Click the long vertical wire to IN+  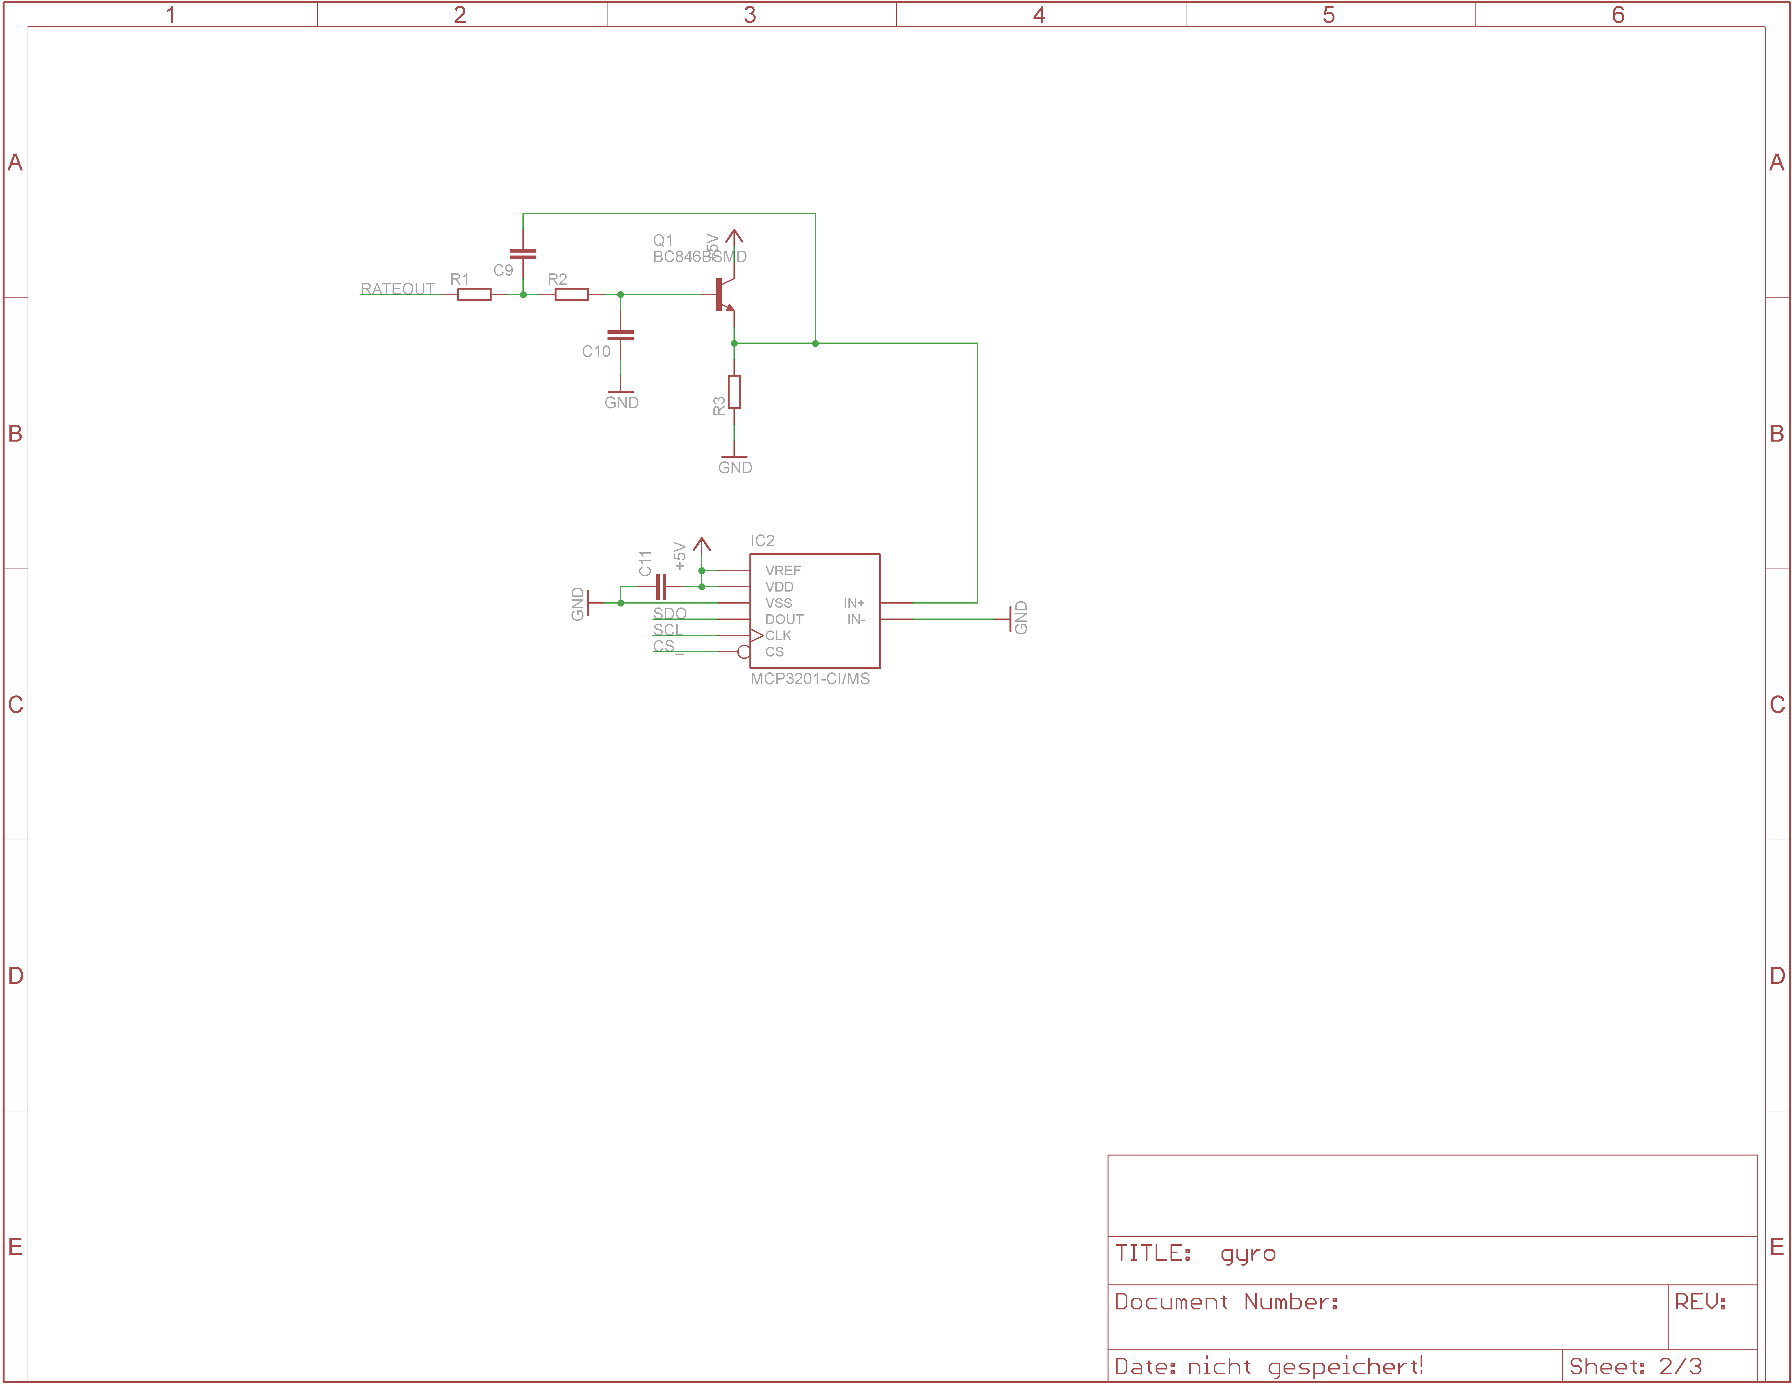[977, 473]
